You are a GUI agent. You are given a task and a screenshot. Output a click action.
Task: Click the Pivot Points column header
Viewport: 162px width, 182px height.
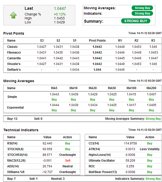coord(97,40)
